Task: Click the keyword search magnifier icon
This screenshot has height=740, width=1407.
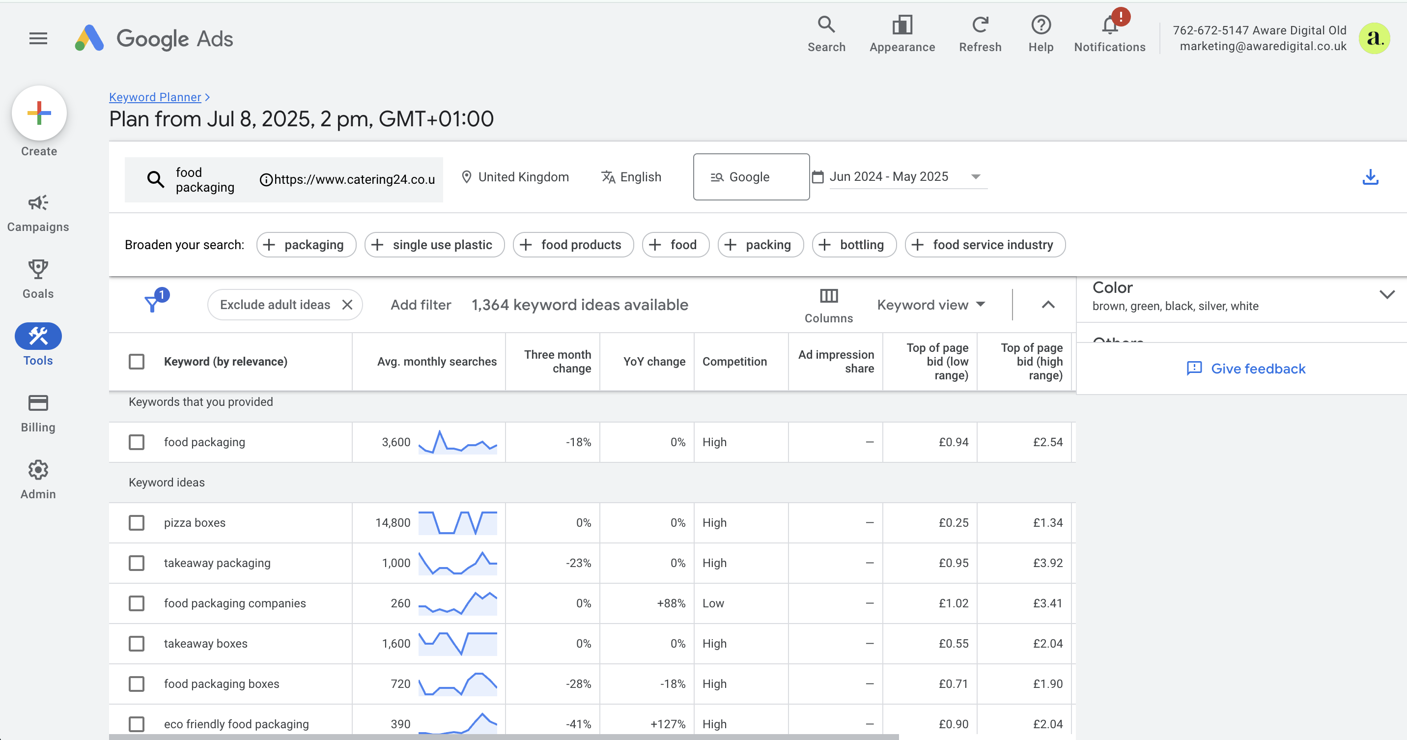Action: (x=156, y=179)
